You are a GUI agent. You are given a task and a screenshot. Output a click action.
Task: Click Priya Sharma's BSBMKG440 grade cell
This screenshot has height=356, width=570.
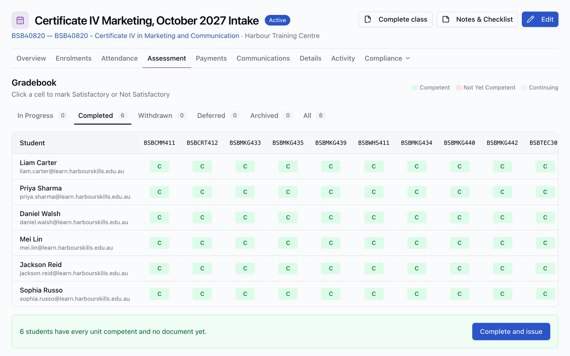459,192
